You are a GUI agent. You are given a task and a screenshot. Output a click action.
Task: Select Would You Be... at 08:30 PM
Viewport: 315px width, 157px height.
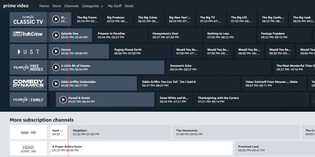pyautogui.click(x=280, y=51)
